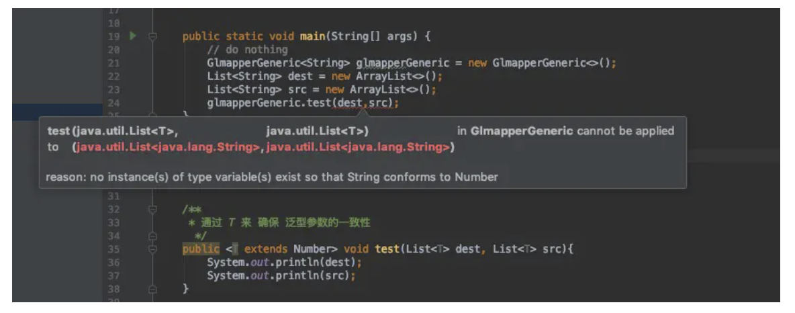Viewport: 795px width, 313px height.
Task: Click line number 21 in the gutter
Action: coord(113,63)
